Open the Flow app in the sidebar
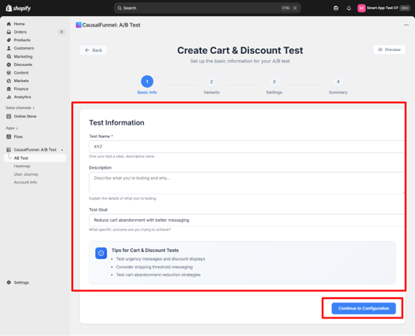 (18, 136)
